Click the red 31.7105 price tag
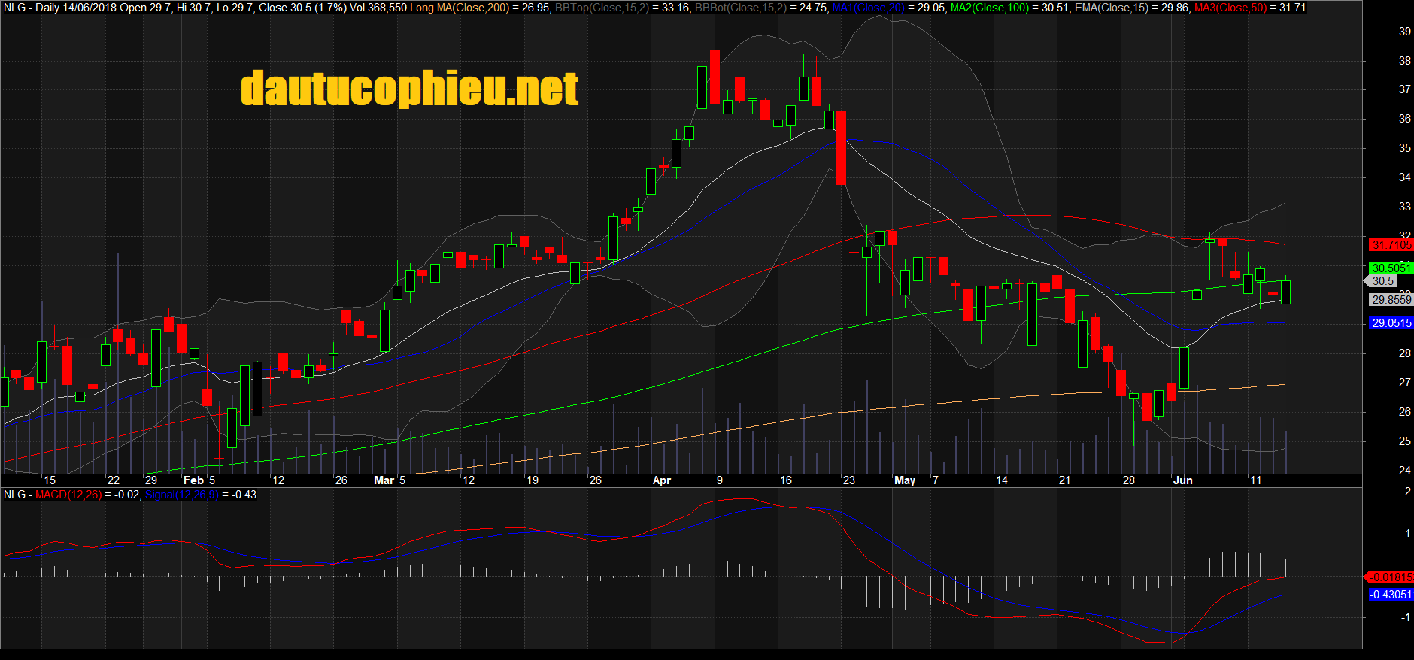This screenshot has width=1414, height=660. click(x=1391, y=245)
